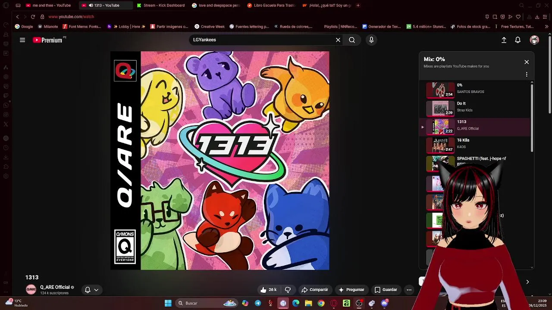Open 'Lobby | Here' bookmark
This screenshot has width=552, height=310.
tap(126, 27)
